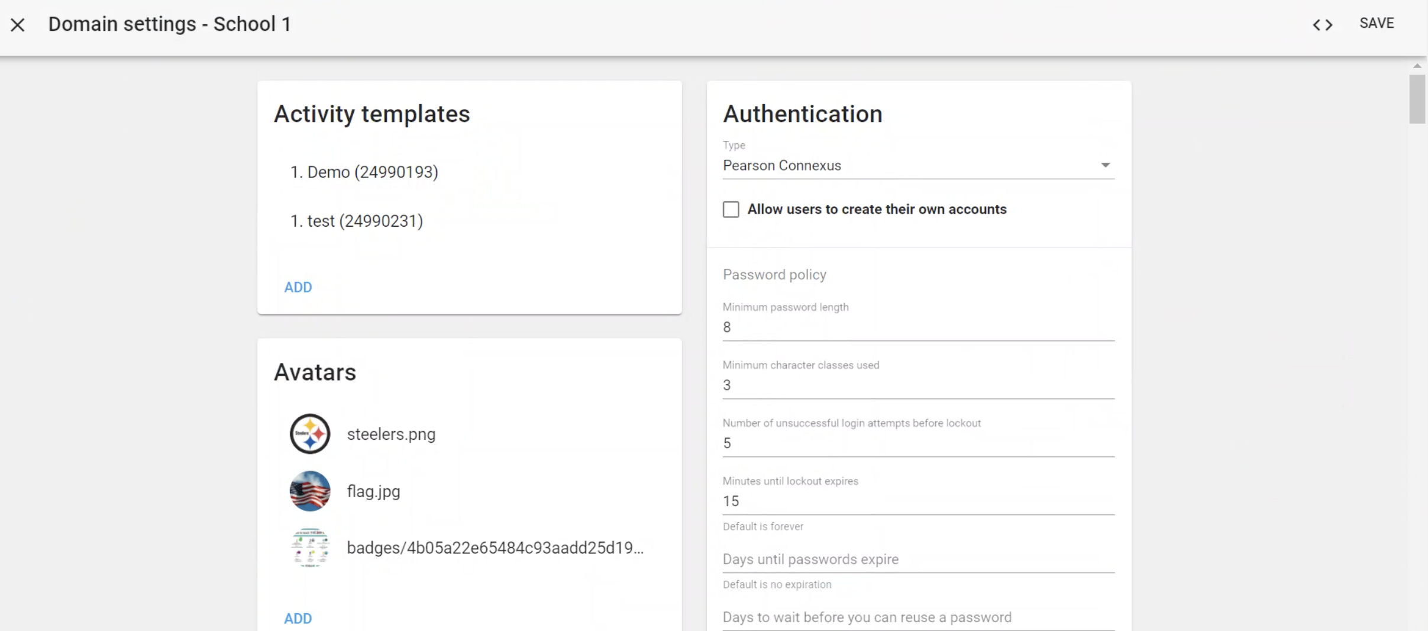Viewport: 1428px width, 631px height.
Task: Select the flag.jpg avatar name
Action: click(x=373, y=491)
